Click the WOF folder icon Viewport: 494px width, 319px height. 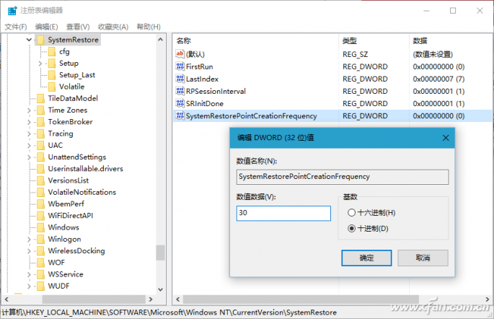click(x=40, y=263)
